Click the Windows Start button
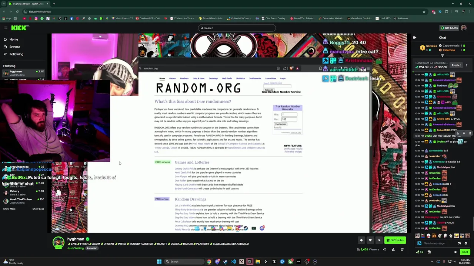 pos(159,262)
